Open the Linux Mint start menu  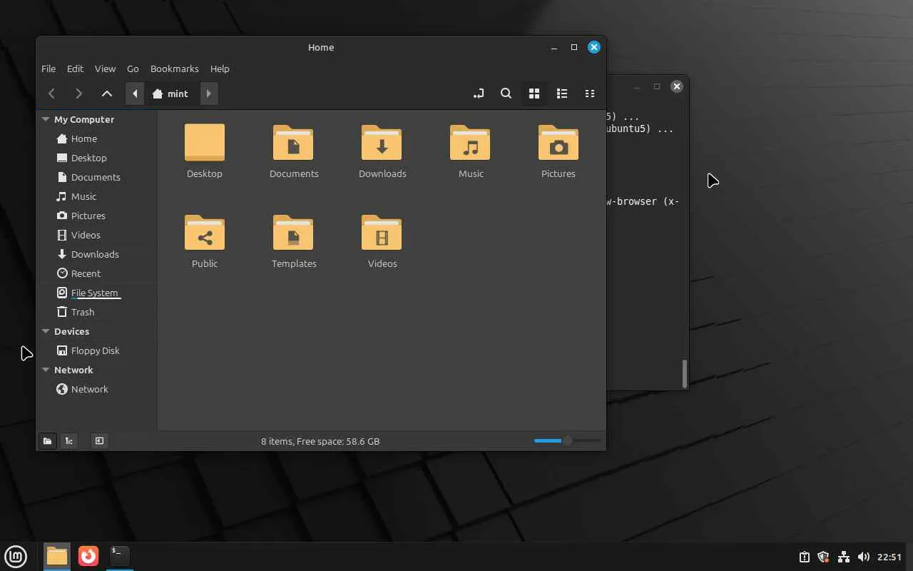16,556
